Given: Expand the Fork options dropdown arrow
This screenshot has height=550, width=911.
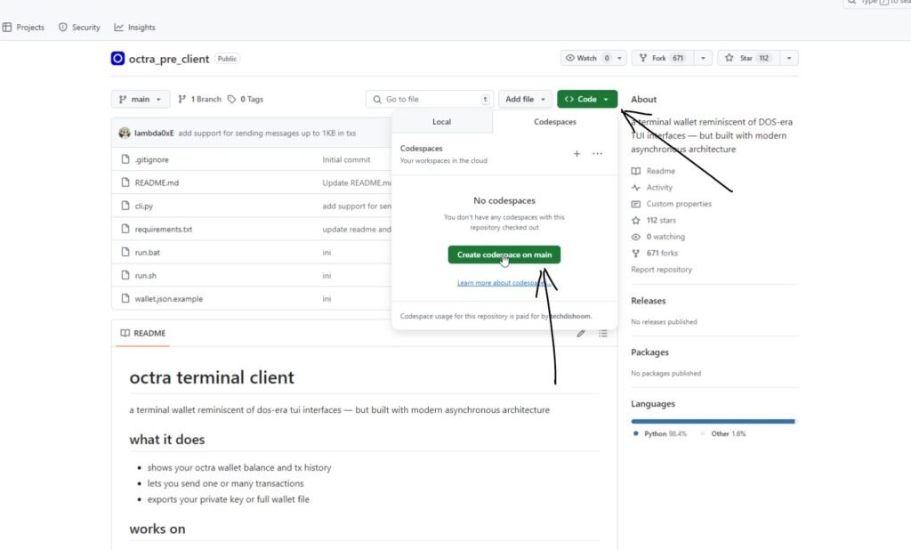Looking at the screenshot, I should point(703,58).
